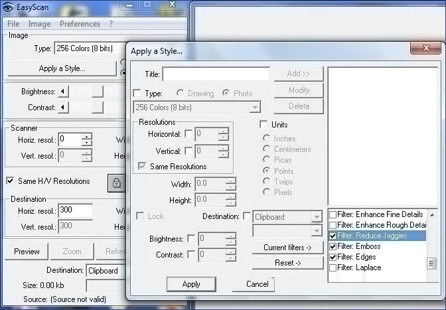Click the Height field in the dialog
The width and height of the screenshot is (446, 310).
(210, 200)
